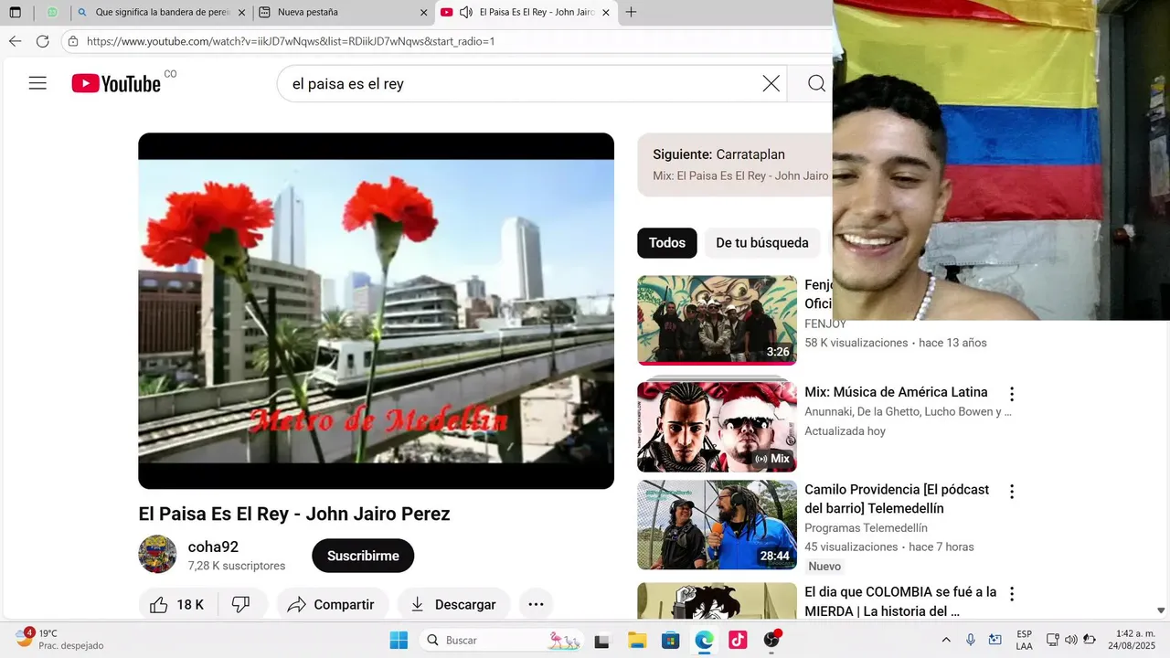Click the Suscribirme button
The image size is (1170, 658).
[x=363, y=556]
